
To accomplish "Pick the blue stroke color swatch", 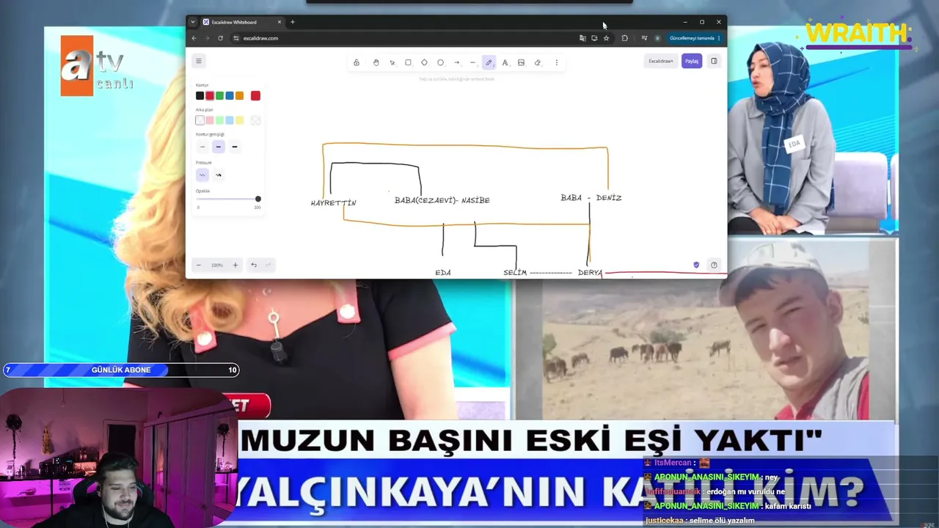I will pyautogui.click(x=230, y=95).
